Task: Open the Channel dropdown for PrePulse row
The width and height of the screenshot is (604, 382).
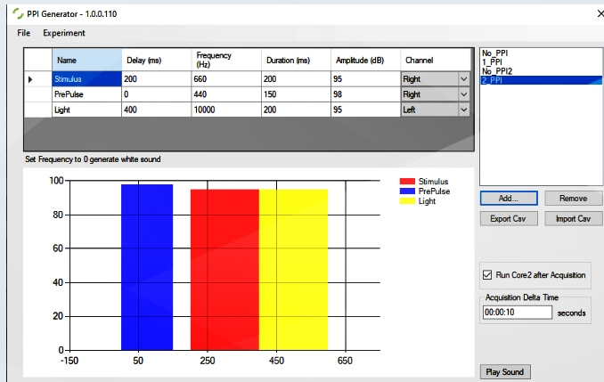Action: [463, 94]
